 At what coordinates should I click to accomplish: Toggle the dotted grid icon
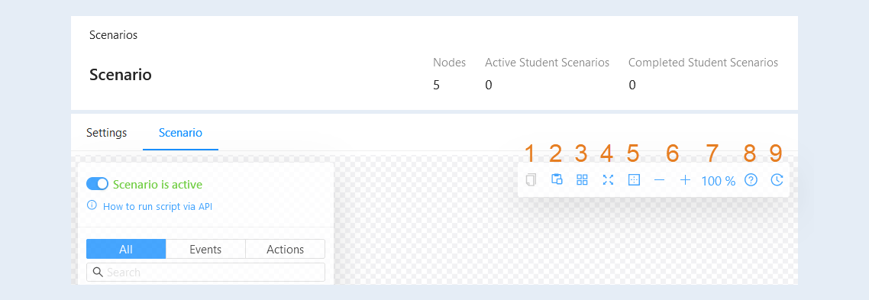tap(634, 179)
